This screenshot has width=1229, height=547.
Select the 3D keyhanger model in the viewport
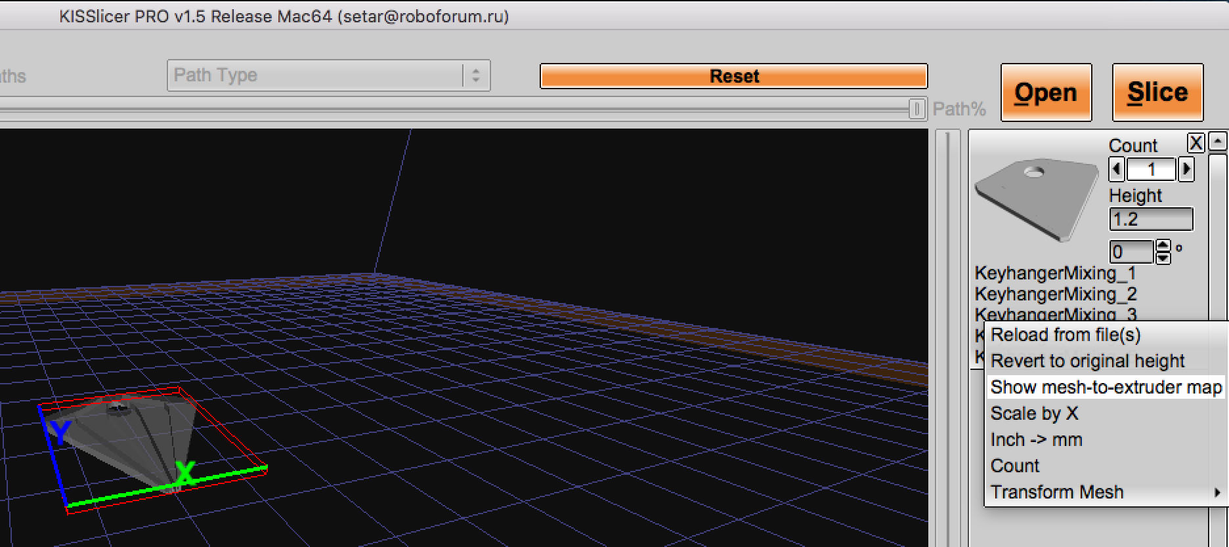pos(128,439)
